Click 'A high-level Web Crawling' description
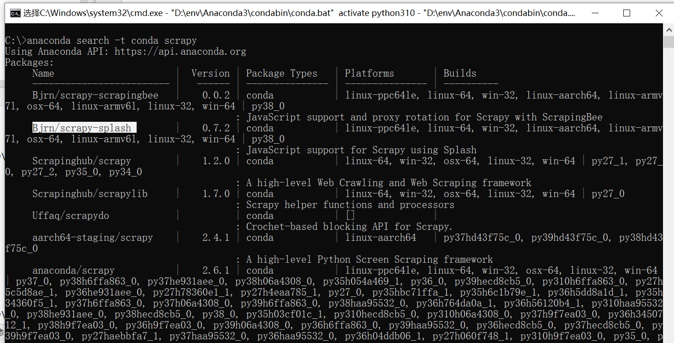The image size is (674, 343). click(x=388, y=183)
